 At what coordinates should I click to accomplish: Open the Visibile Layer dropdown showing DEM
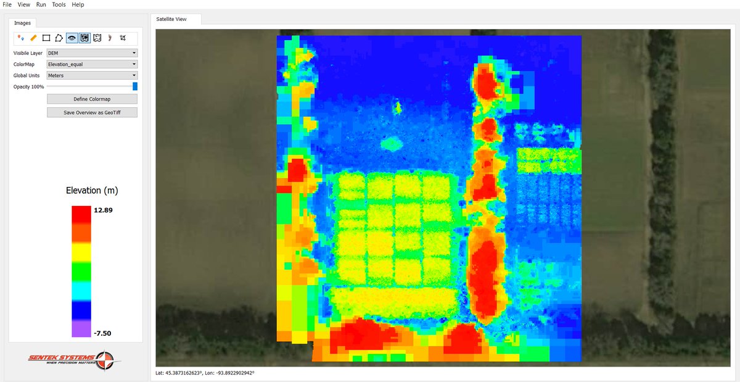[91, 52]
